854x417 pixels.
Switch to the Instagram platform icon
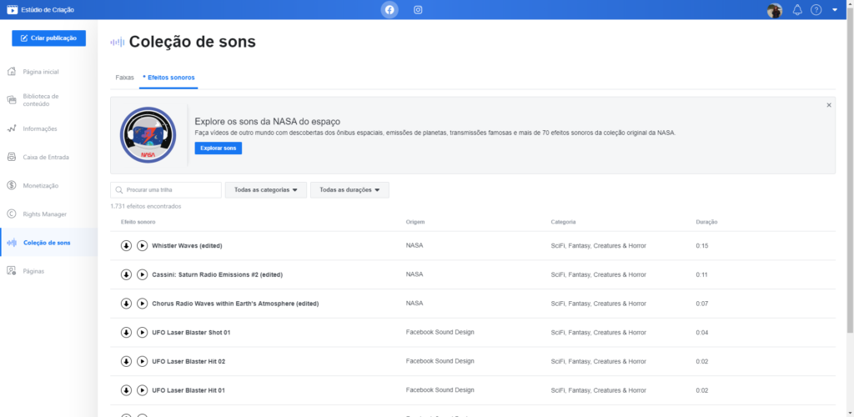(418, 10)
